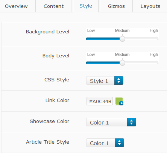Expand the Article Title Style dropdown arrow
167x153 pixels.
(x=120, y=142)
